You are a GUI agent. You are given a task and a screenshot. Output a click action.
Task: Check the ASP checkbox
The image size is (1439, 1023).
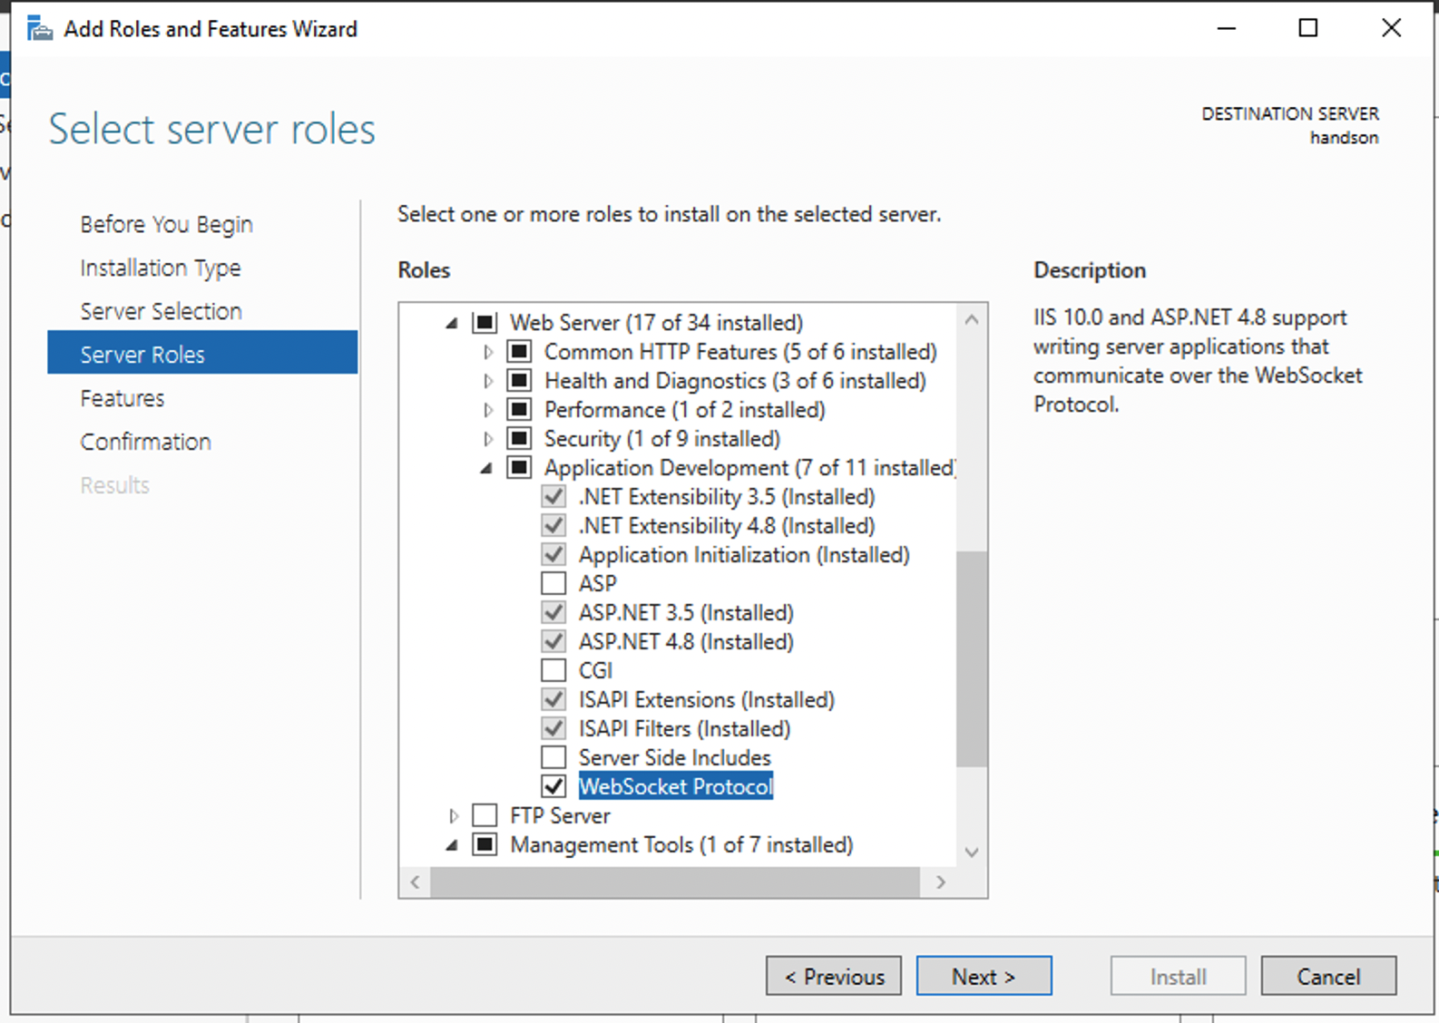[553, 583]
